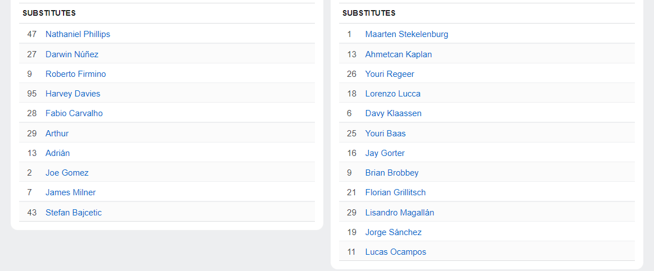The width and height of the screenshot is (654, 271).
Task: Open Lisandro Magallán player page
Action: (x=399, y=213)
